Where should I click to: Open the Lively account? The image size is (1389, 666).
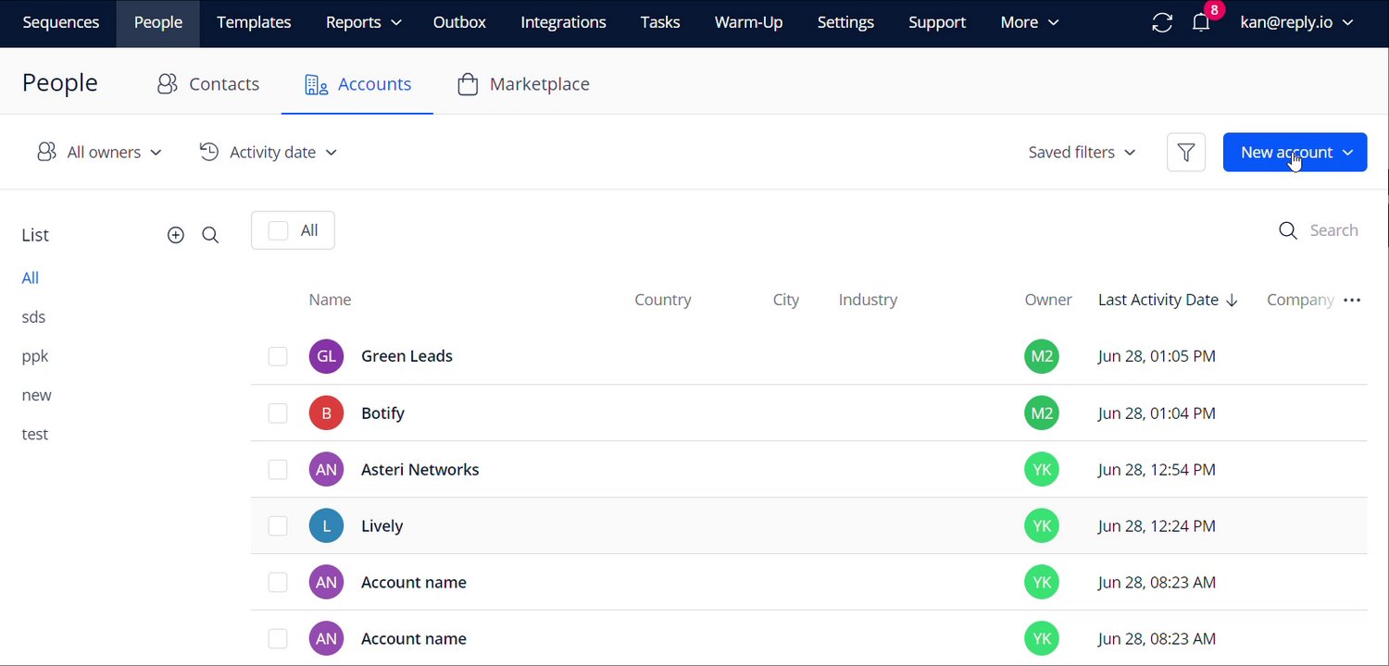coord(382,526)
